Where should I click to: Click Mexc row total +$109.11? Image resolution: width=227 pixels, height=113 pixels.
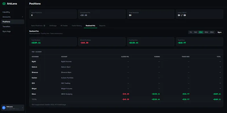pyautogui.click(x=217, y=94)
